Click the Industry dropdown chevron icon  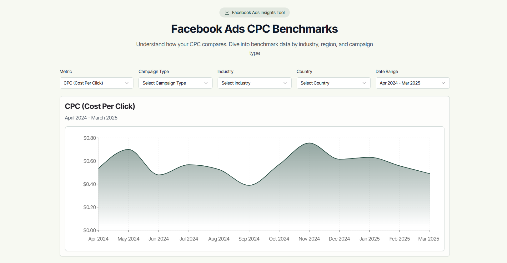(285, 83)
